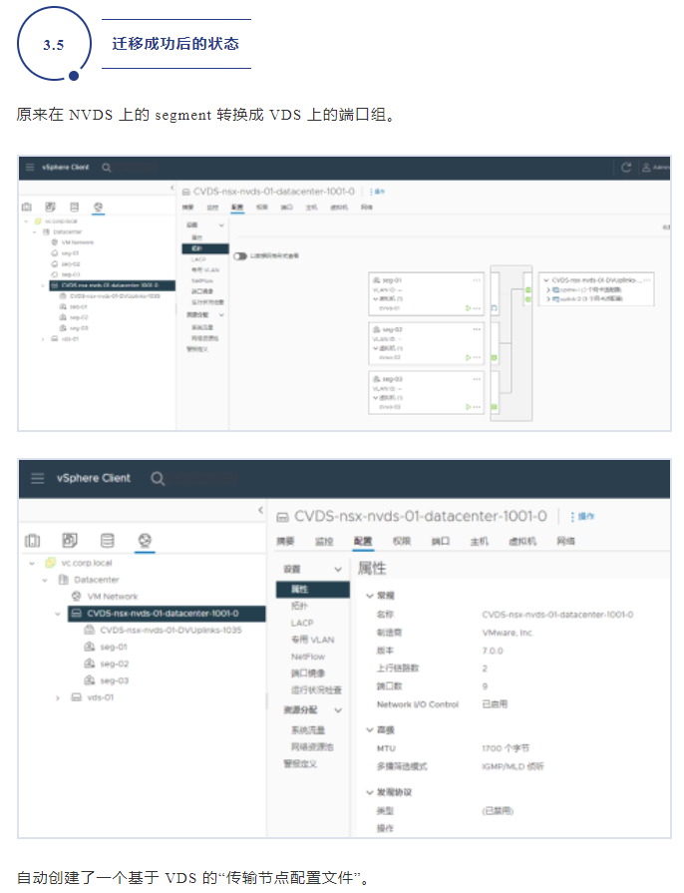This screenshot has width=684, height=893.
Task: Switch to 网络 tab in properties screenshot
Action: pos(565,541)
